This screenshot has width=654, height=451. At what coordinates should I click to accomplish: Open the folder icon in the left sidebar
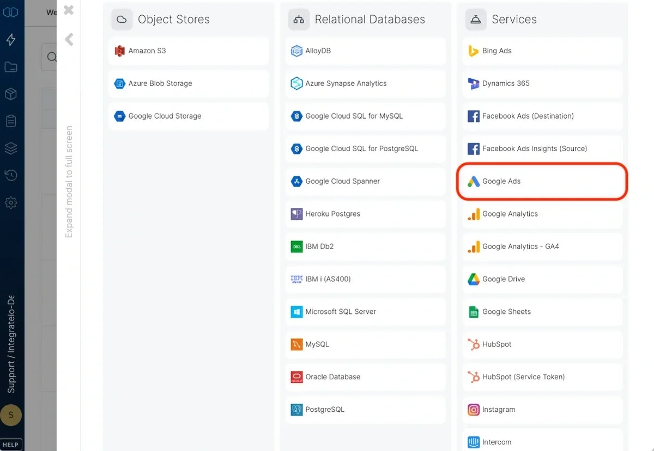coord(11,66)
